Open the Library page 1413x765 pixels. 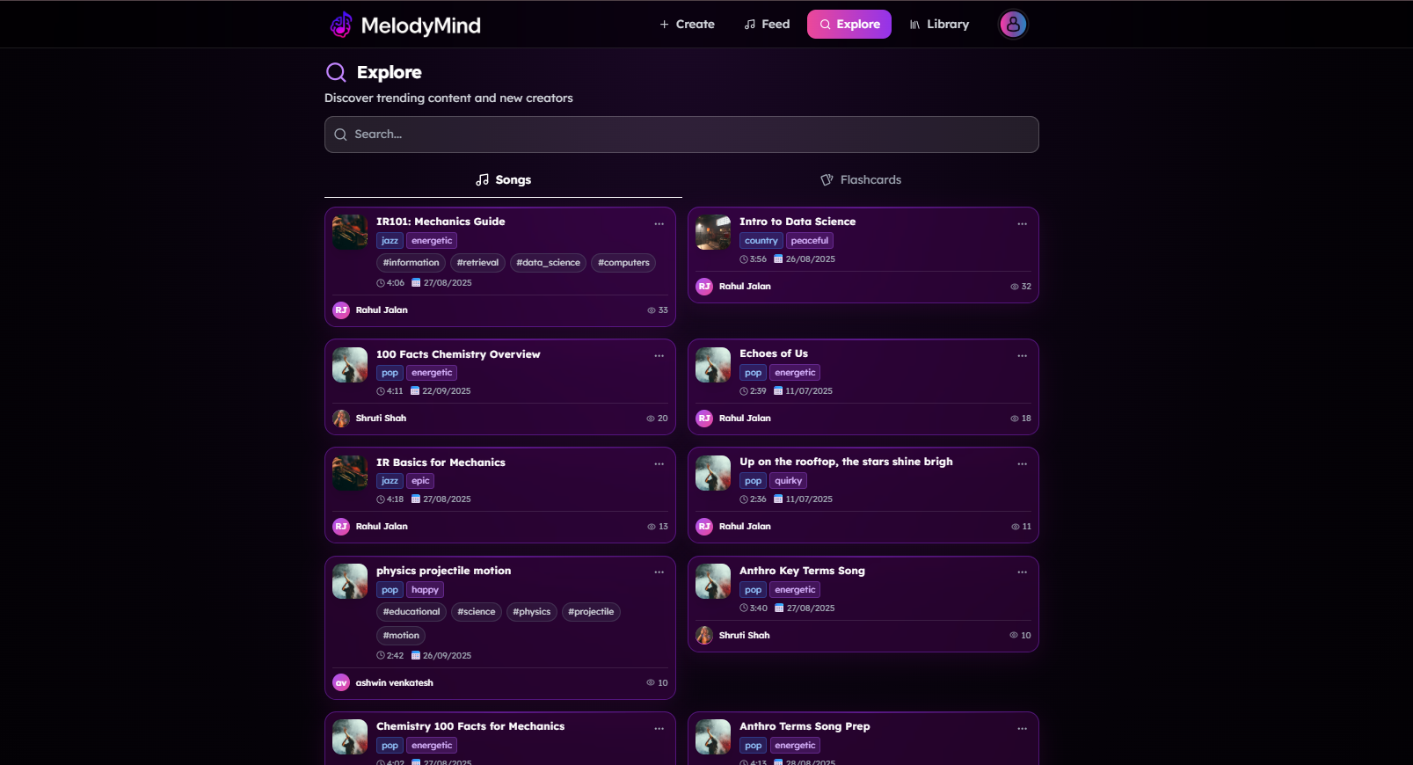[x=939, y=25]
